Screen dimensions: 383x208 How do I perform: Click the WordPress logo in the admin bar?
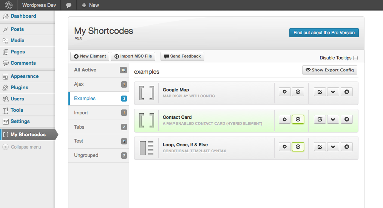click(9, 5)
